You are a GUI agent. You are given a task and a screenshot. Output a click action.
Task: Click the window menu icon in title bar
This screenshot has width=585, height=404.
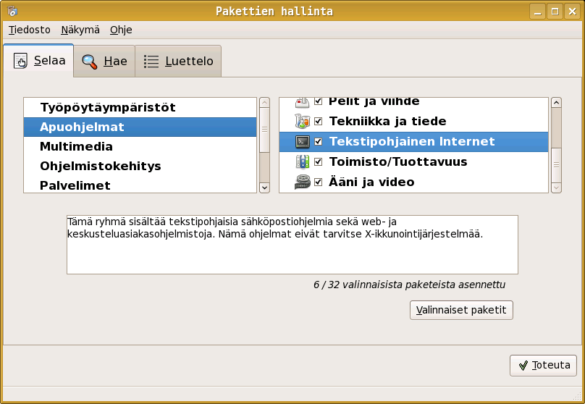(x=12, y=11)
